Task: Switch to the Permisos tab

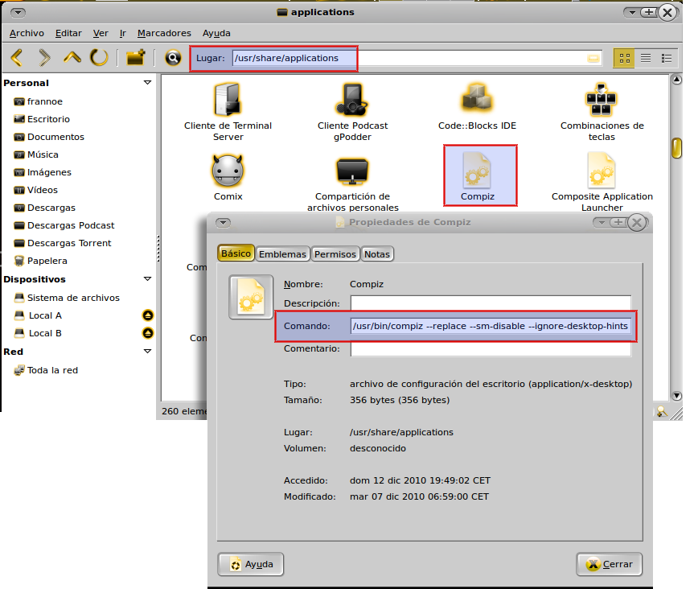Action: coord(335,254)
